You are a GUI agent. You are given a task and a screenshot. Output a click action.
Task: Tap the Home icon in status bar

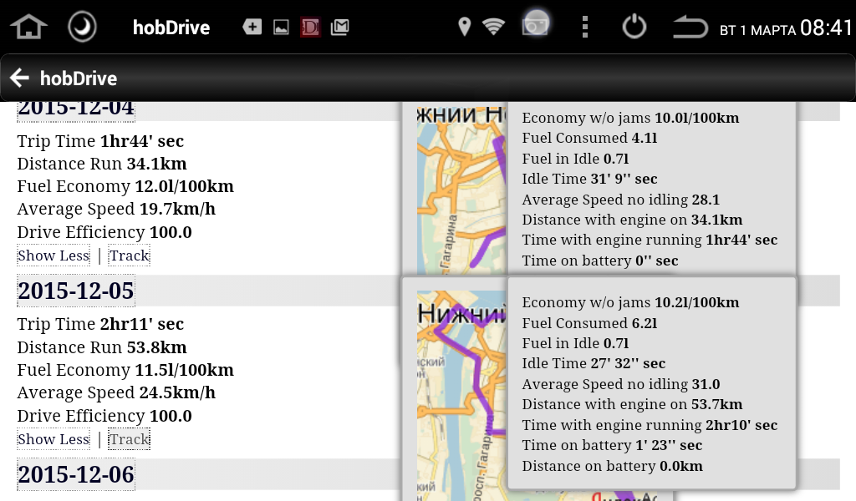click(28, 27)
